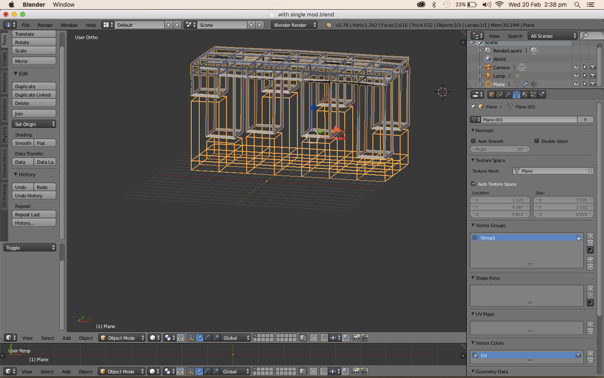Click the Texture Space Size Z field
This screenshot has width=604, height=378.
click(563, 214)
